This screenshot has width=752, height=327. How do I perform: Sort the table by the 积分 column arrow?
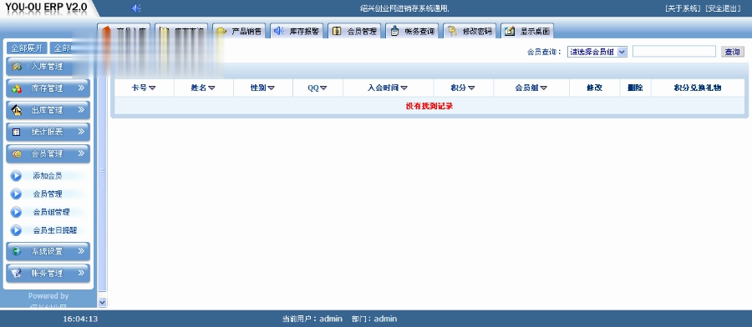pyautogui.click(x=471, y=88)
